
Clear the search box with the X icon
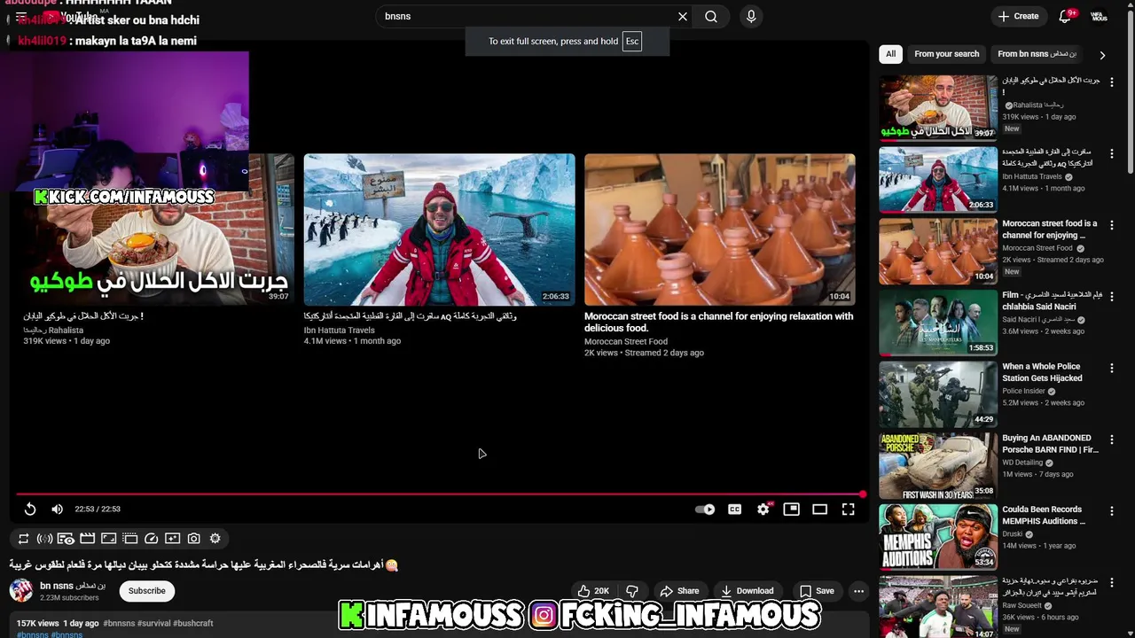tap(683, 16)
